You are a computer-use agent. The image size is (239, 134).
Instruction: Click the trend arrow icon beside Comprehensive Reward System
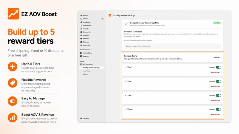(126, 24)
